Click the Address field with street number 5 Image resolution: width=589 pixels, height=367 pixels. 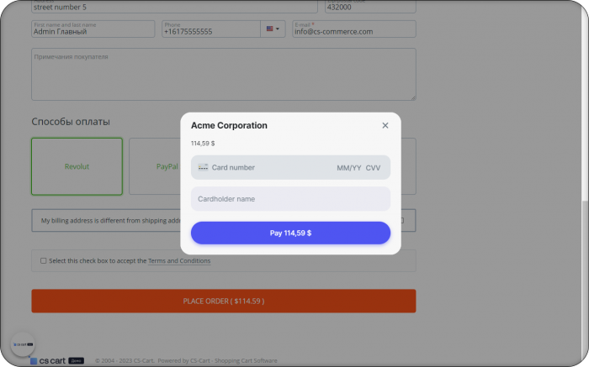click(x=174, y=7)
